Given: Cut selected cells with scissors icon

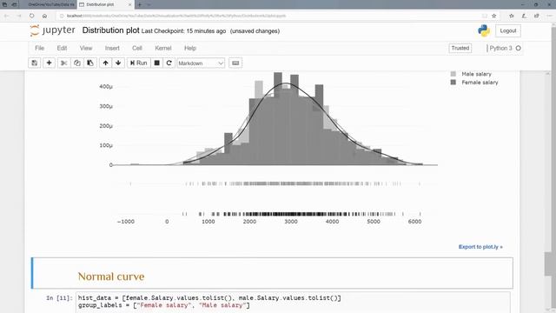Looking at the screenshot, I should pos(63,63).
